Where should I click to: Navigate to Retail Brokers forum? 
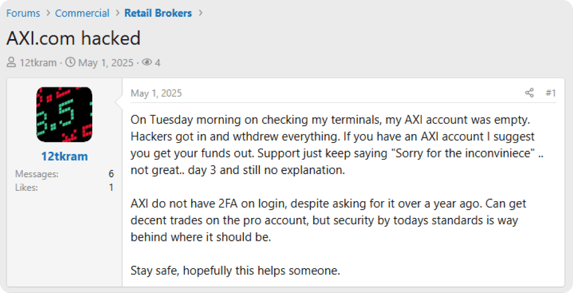[158, 13]
